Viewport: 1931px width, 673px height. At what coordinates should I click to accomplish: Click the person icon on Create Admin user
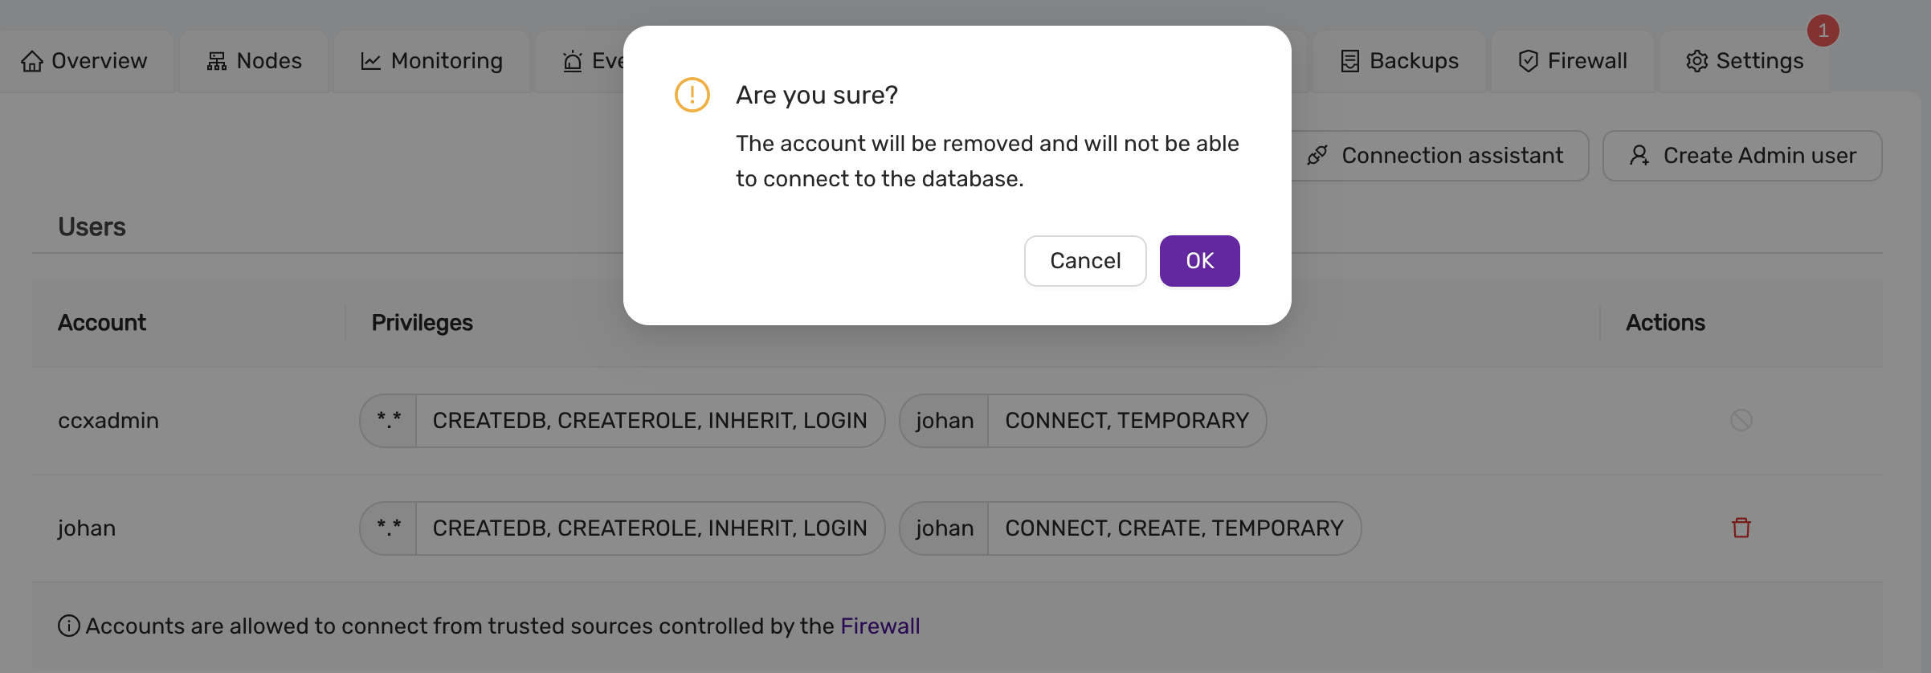(1639, 155)
